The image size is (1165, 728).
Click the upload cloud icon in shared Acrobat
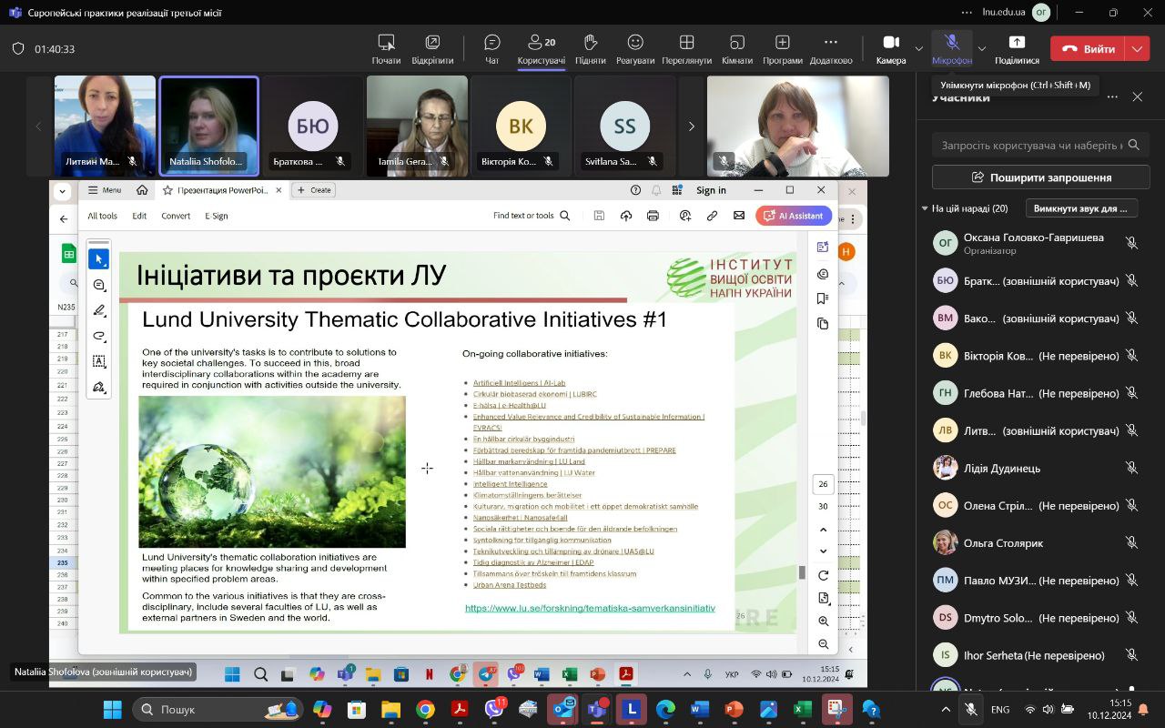tap(626, 216)
